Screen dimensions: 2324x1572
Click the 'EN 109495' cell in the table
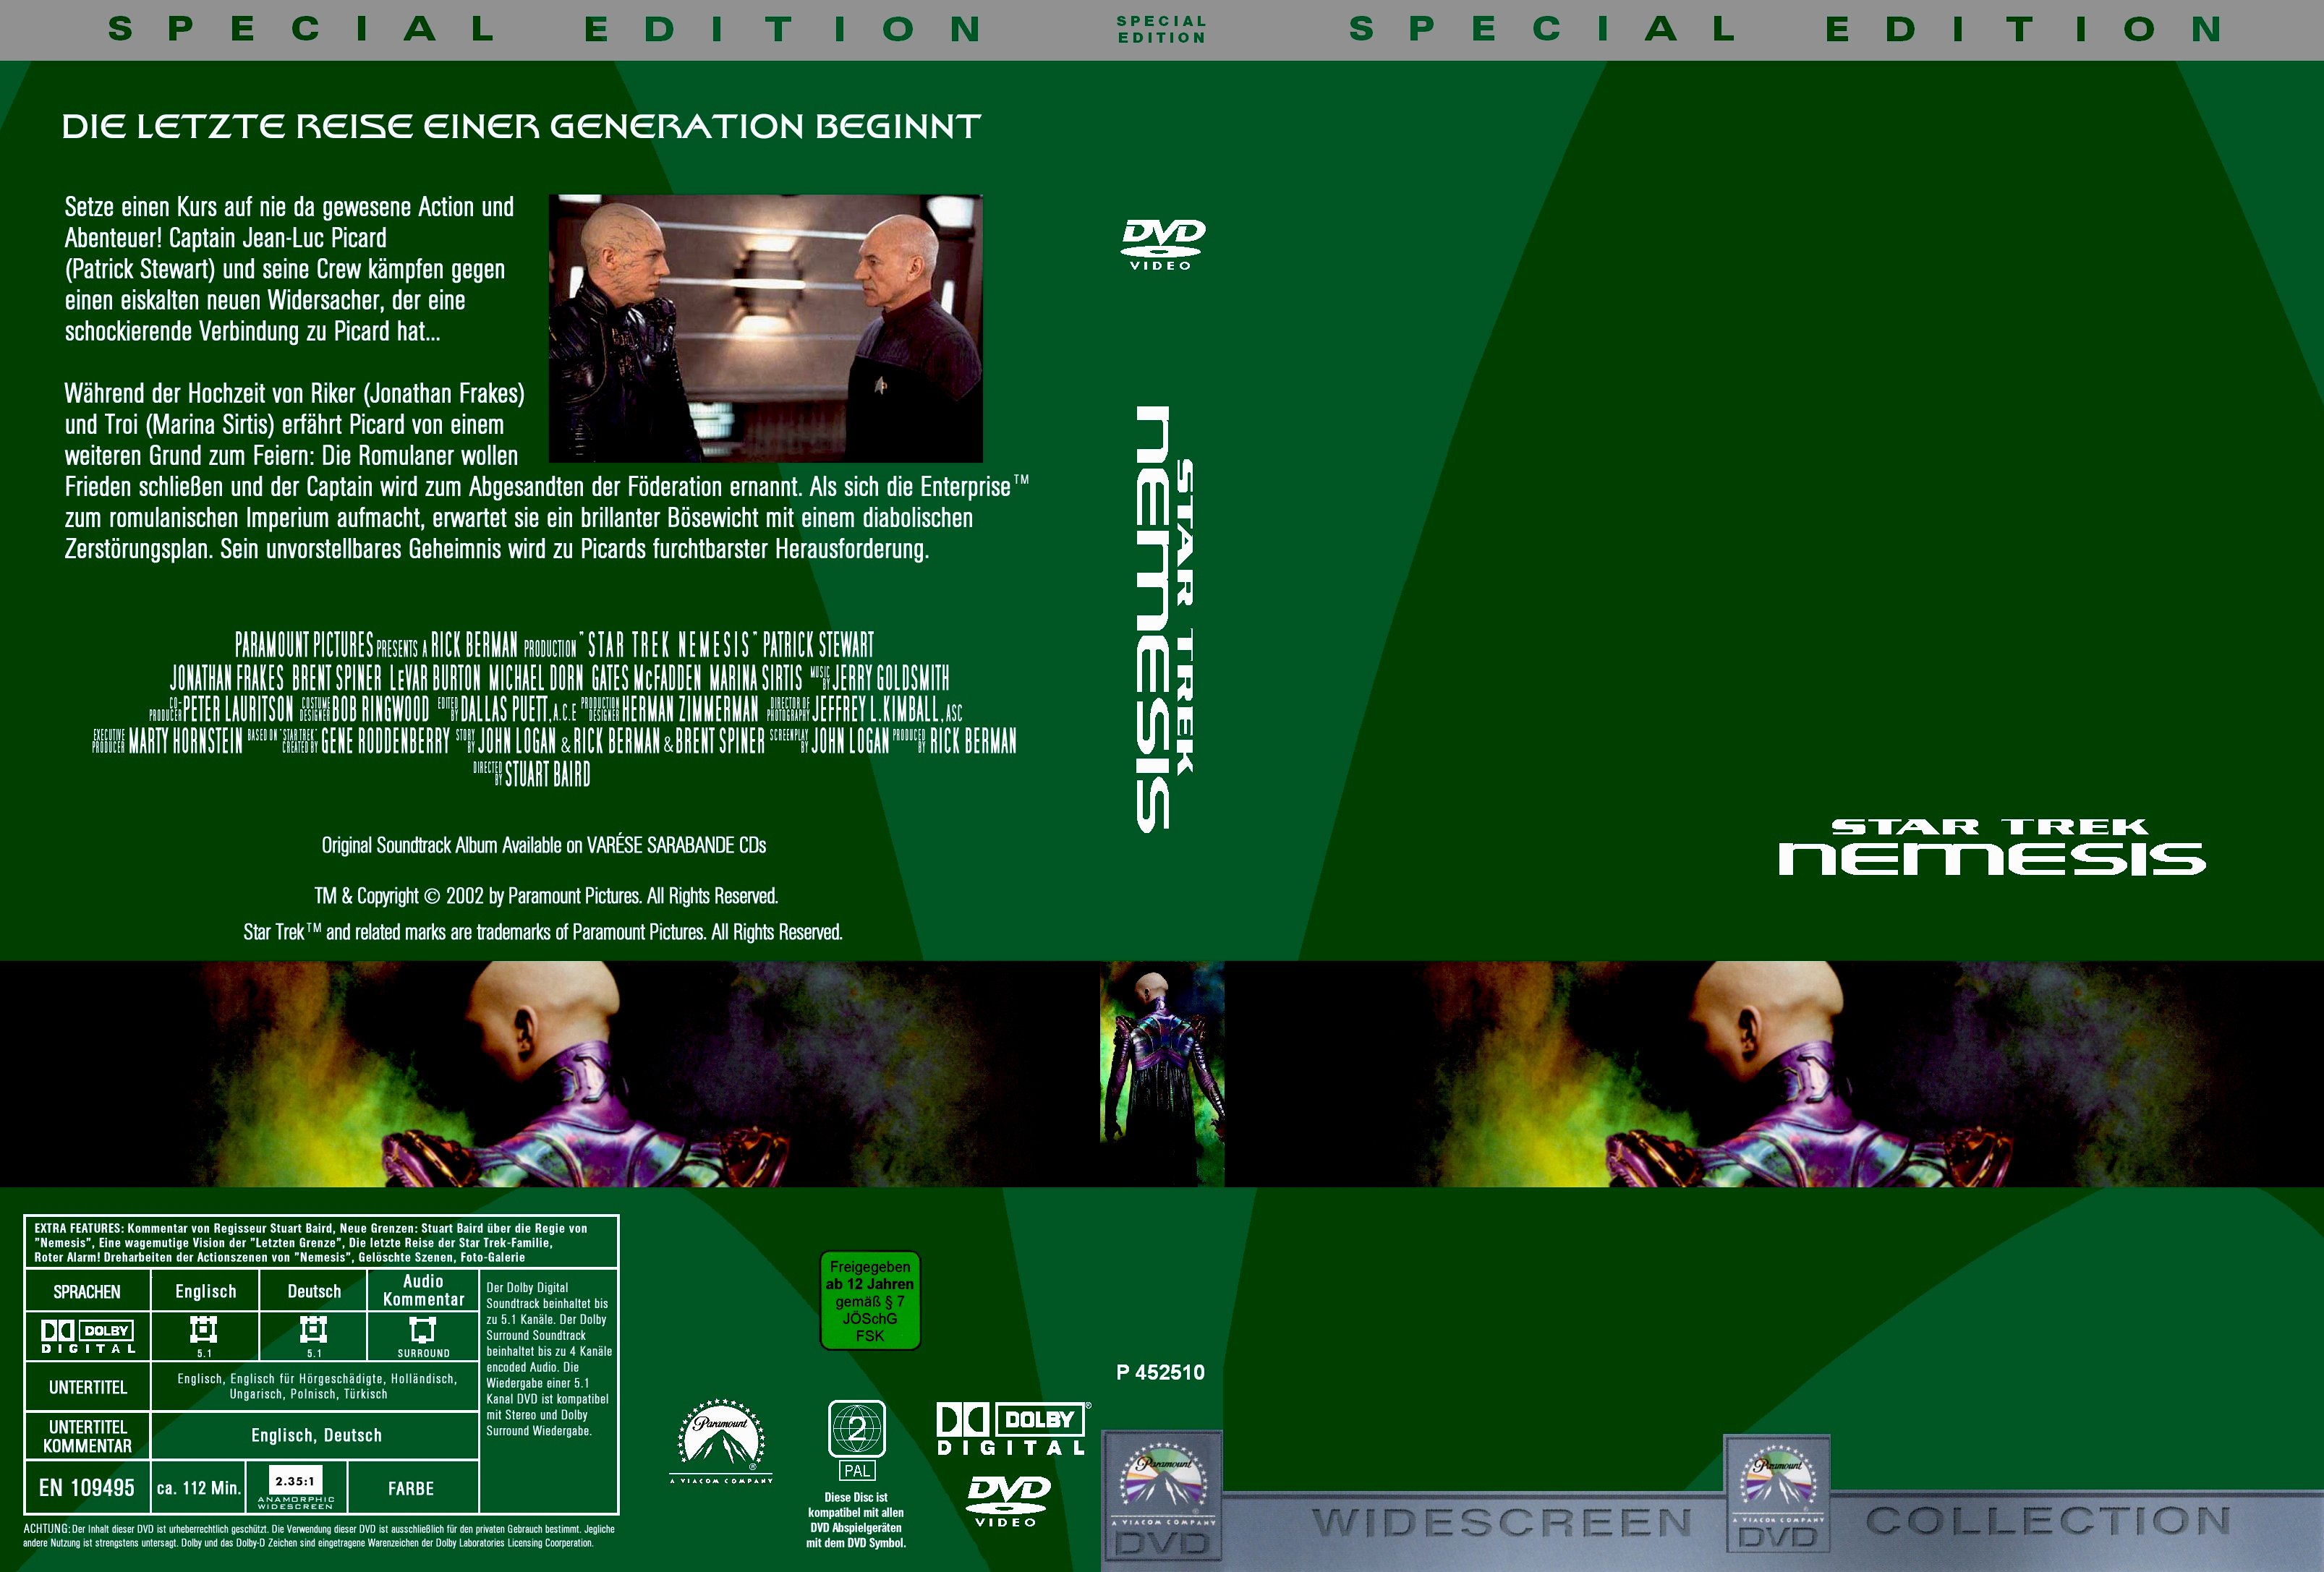pyautogui.click(x=87, y=1487)
